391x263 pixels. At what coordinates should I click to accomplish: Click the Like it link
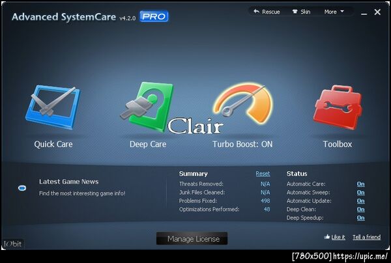tap(338, 237)
